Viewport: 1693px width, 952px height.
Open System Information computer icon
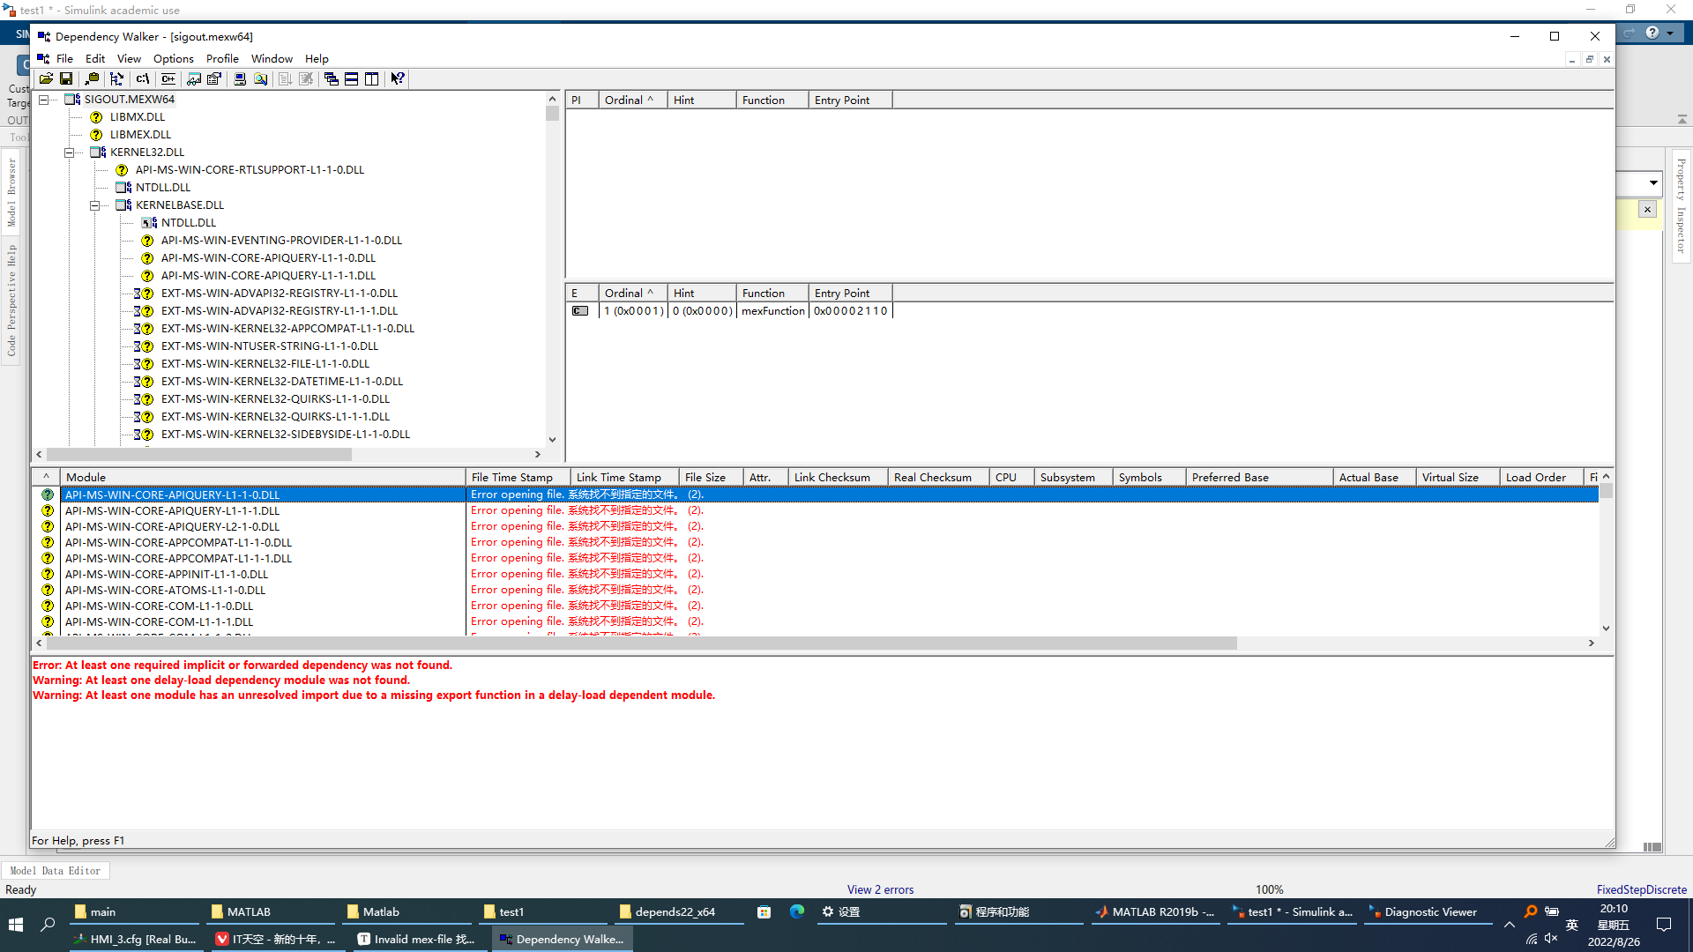(240, 79)
